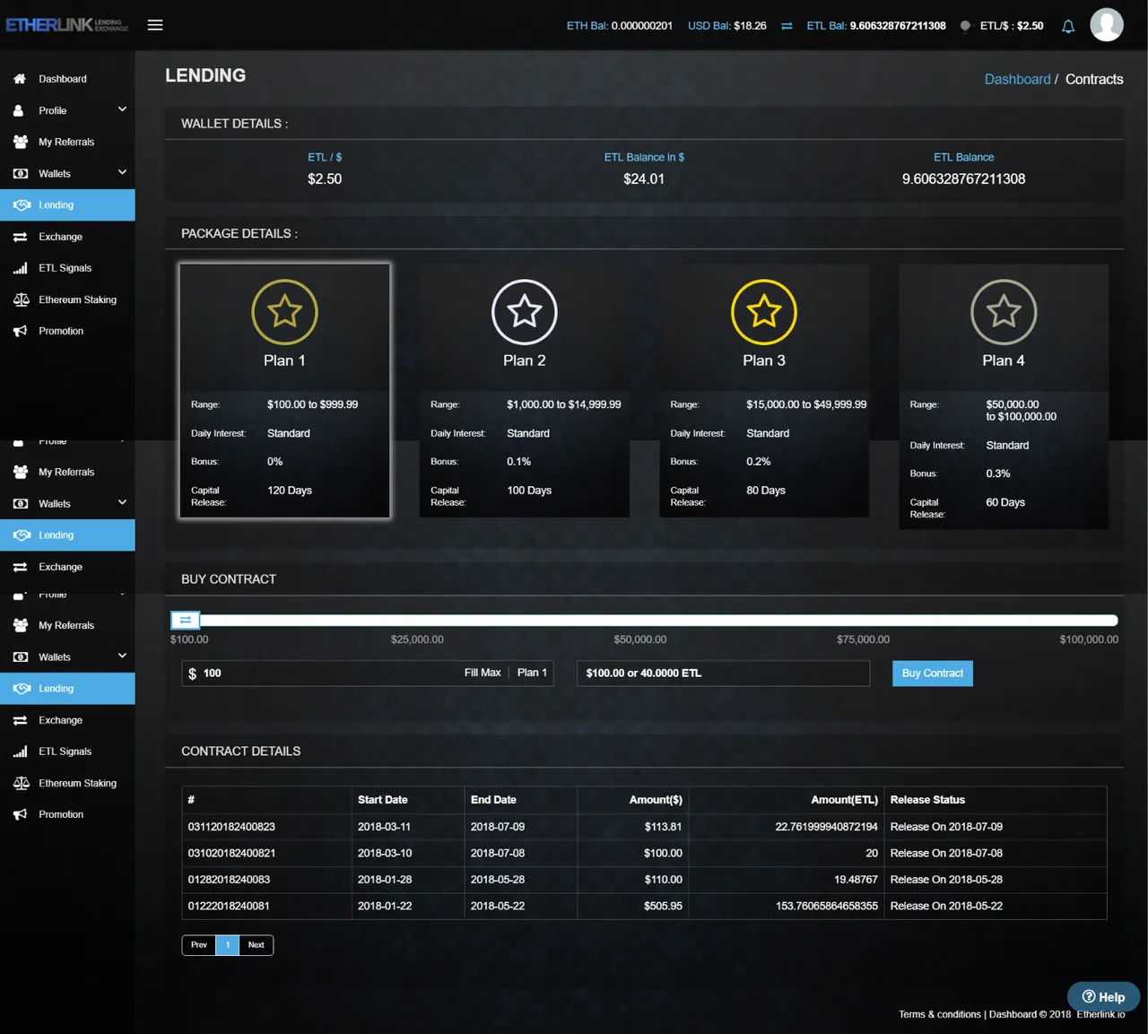
Task: Click the Plan 1 '120 Days' capital release
Action: tap(290, 491)
